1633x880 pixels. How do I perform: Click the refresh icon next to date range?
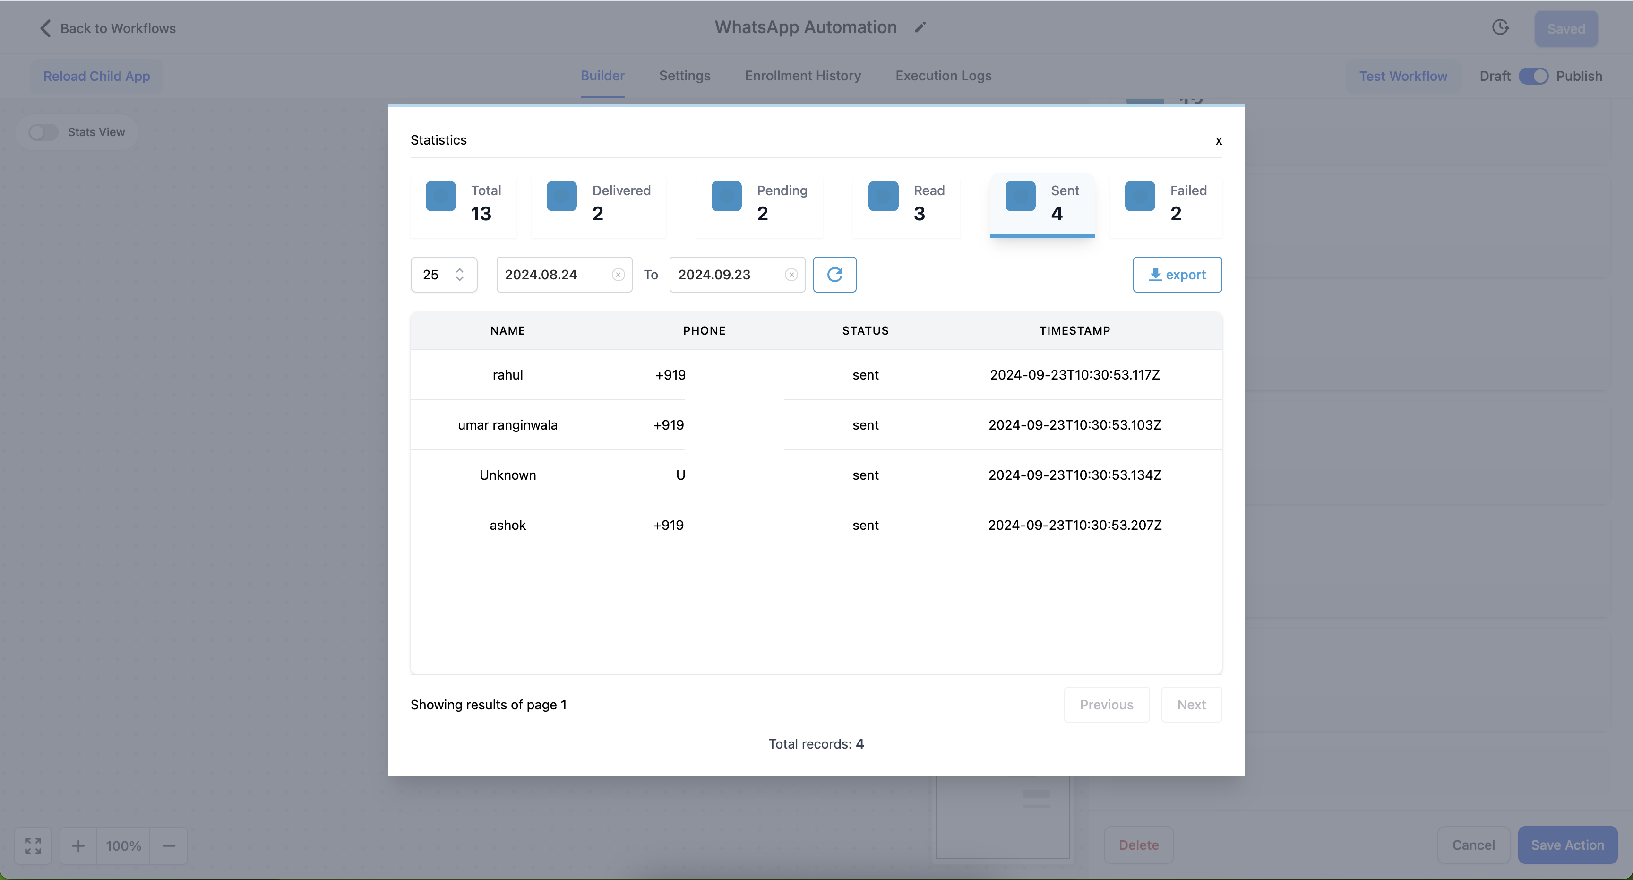[834, 275]
